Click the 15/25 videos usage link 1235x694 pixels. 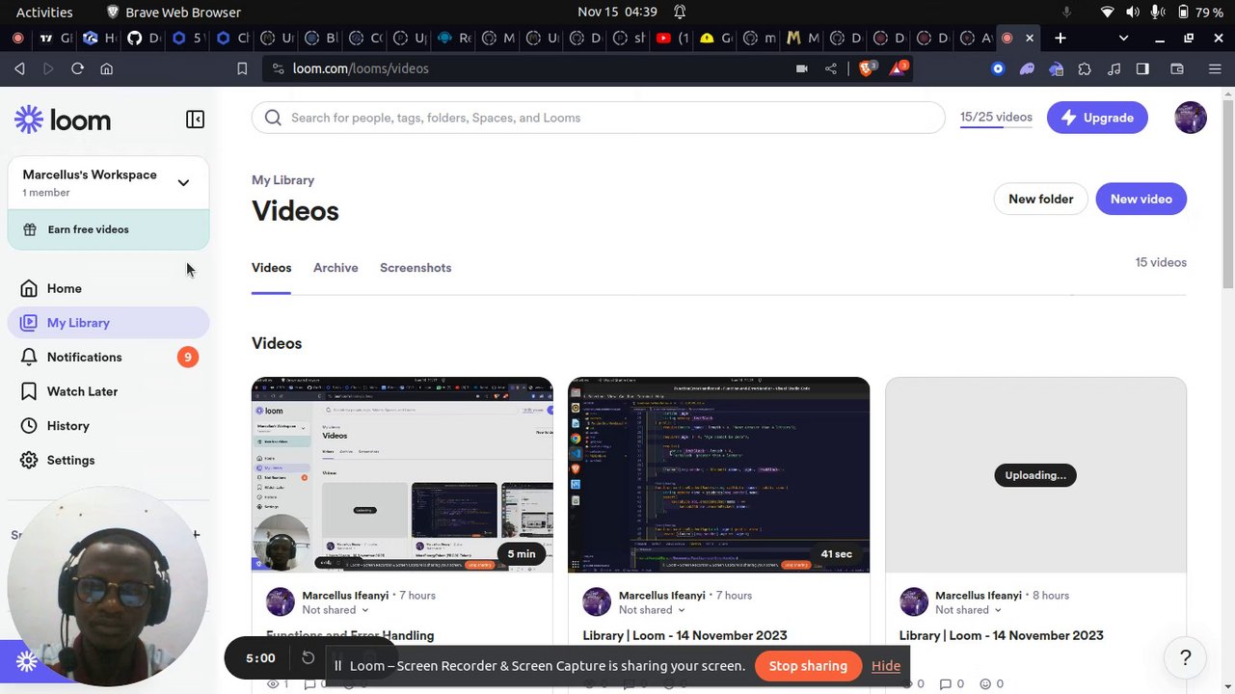(x=996, y=118)
